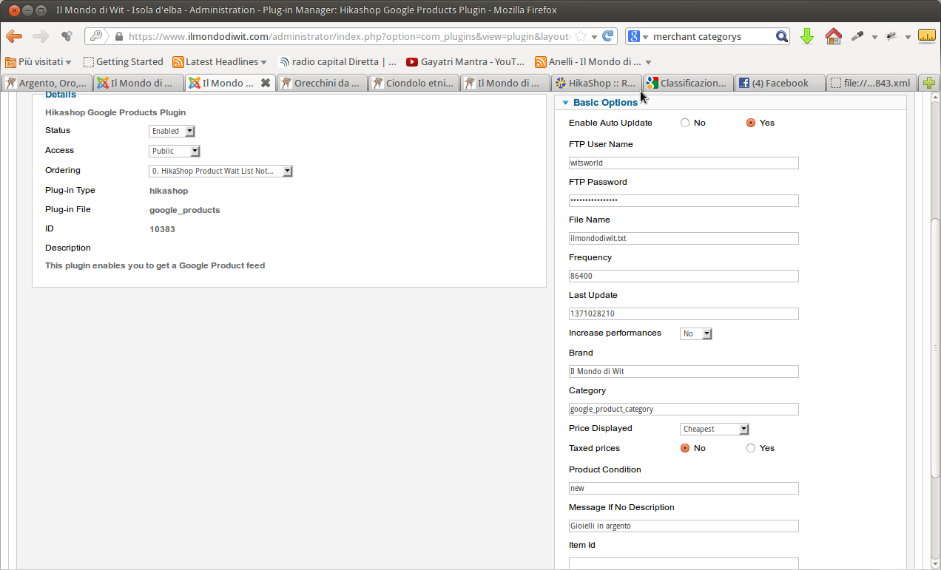941x570 pixels.
Task: Switch to the HikaShop tab
Action: coord(596,84)
